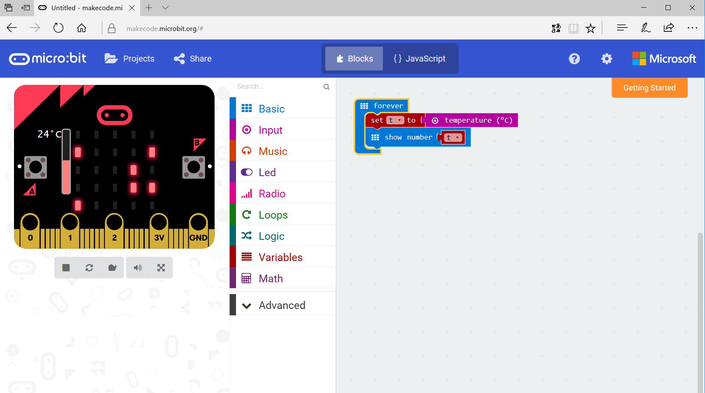Restart the simulator
705x393 pixels.
click(x=89, y=267)
